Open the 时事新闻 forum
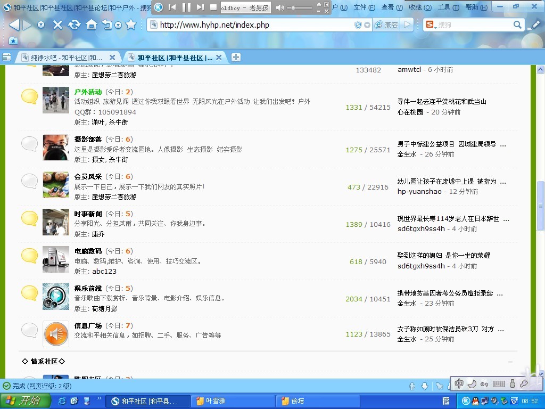The height and width of the screenshot is (409, 545). pyautogui.click(x=88, y=214)
